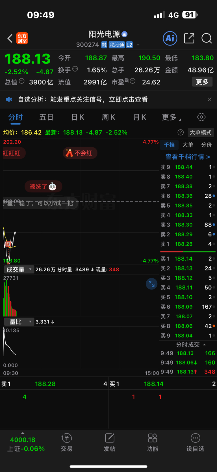Tap the 正 verified badge beside 阳光电源

[125, 34]
